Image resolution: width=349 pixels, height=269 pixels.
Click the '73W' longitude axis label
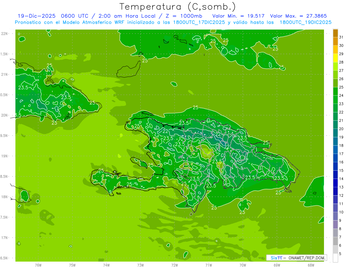(x=140, y=265)
